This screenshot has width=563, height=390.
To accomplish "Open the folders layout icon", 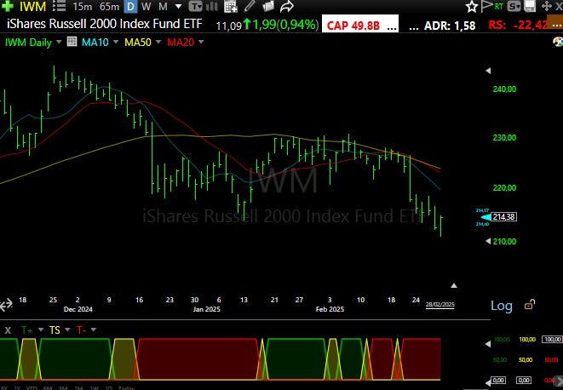I will coord(267,6).
